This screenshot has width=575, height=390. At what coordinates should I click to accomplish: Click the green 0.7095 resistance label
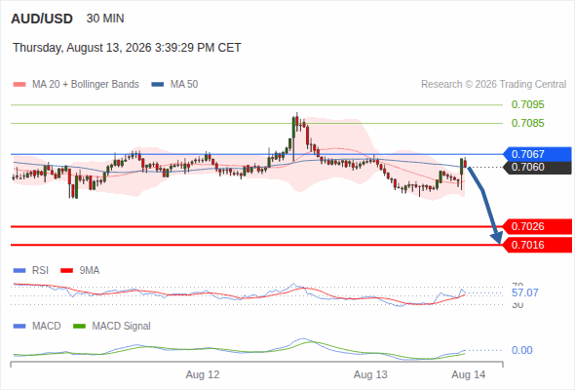[x=527, y=104]
